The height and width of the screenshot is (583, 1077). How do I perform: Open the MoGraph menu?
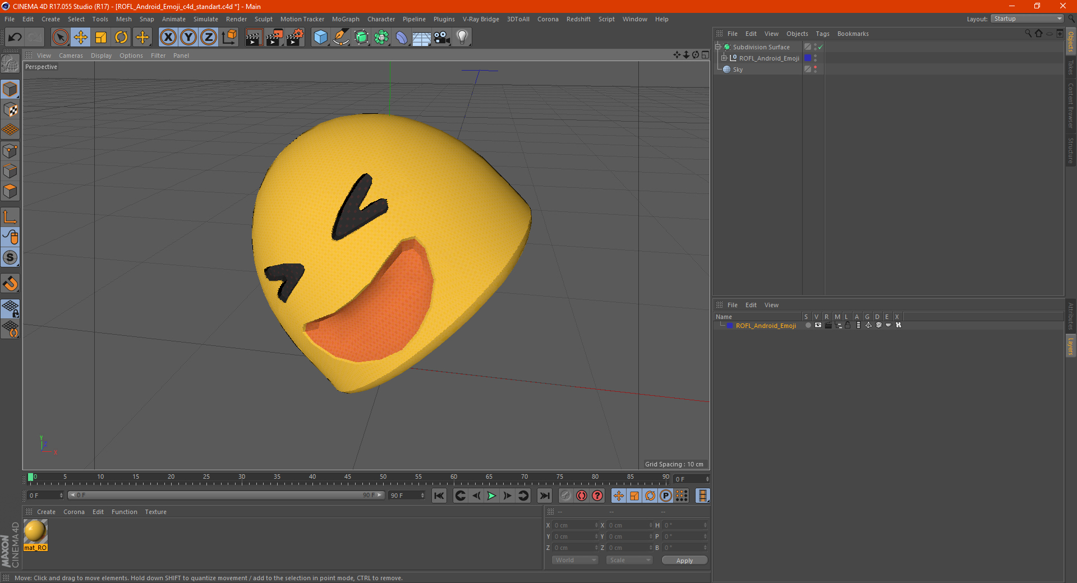click(x=346, y=19)
